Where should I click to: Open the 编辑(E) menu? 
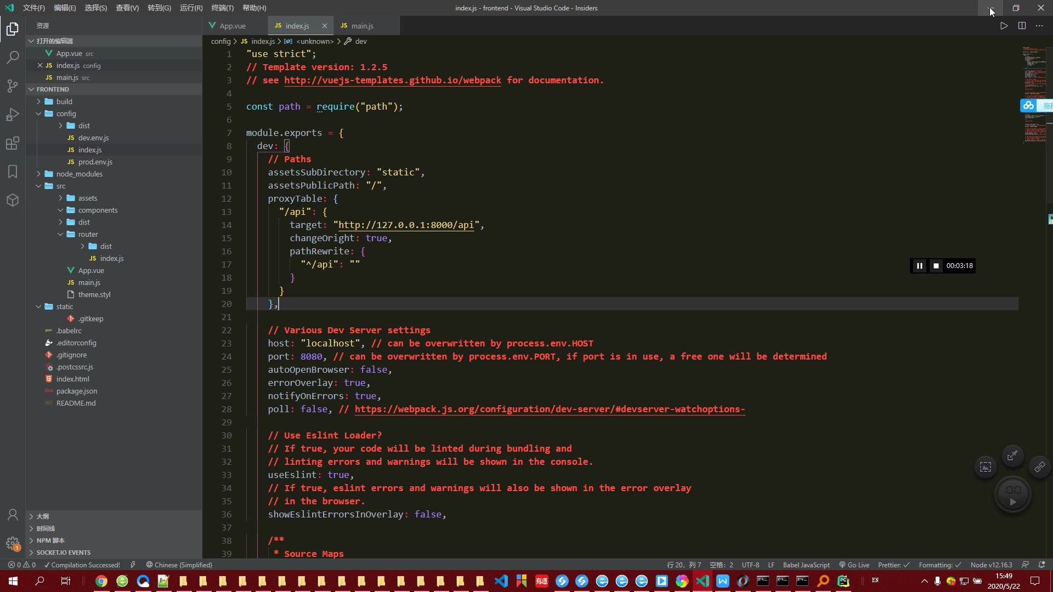click(65, 8)
